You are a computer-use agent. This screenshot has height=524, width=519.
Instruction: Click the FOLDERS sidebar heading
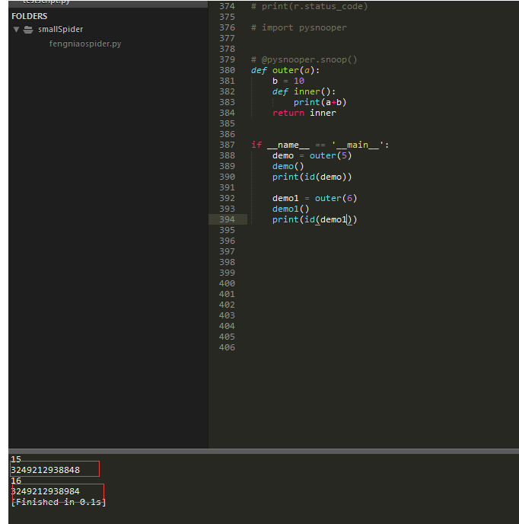click(x=30, y=16)
